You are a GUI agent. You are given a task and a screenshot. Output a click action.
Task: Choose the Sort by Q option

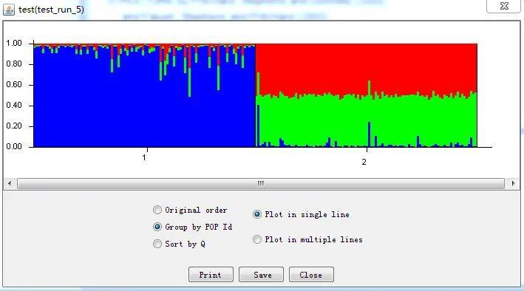coord(157,244)
